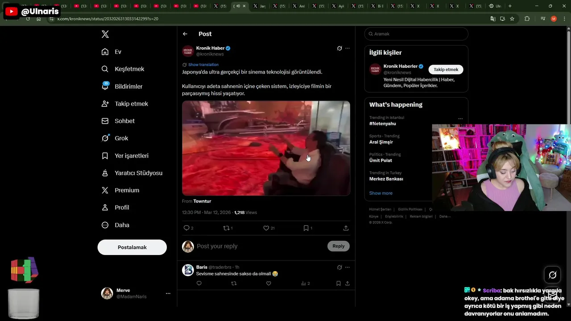Click the Reply button
The height and width of the screenshot is (321, 571).
339,246
